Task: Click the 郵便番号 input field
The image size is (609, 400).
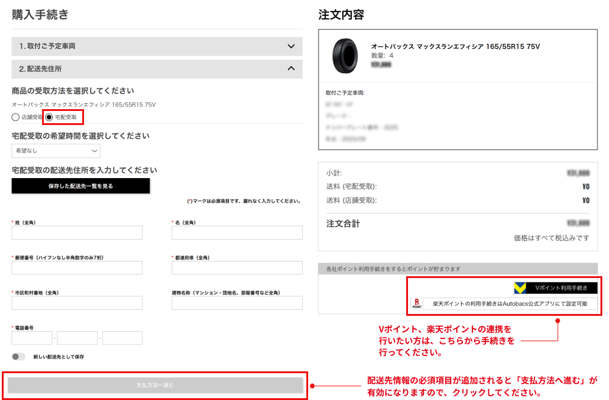Action: pos(77,268)
